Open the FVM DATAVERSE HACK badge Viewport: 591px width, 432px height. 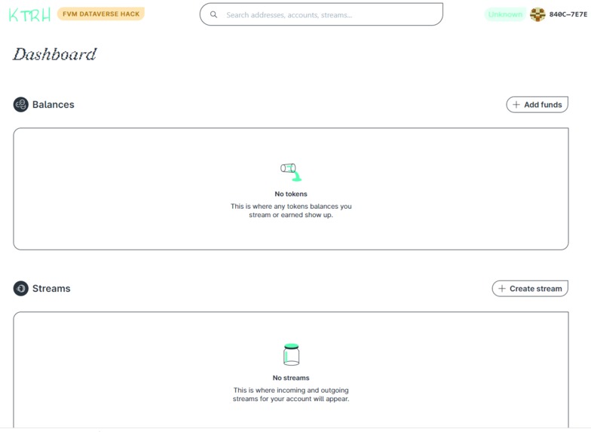click(101, 14)
